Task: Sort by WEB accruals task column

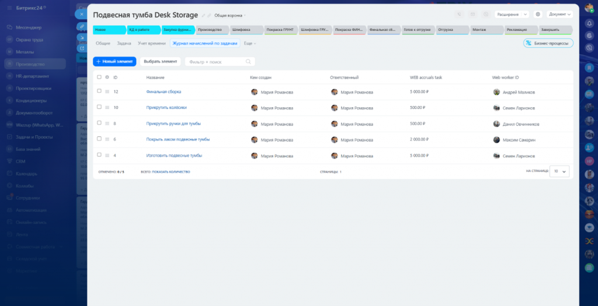Action: (426, 78)
